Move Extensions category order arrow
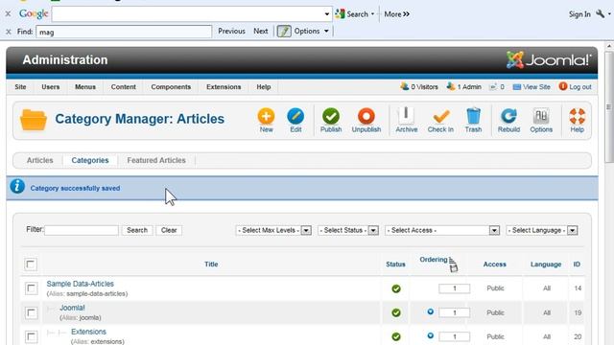 [x=431, y=335]
